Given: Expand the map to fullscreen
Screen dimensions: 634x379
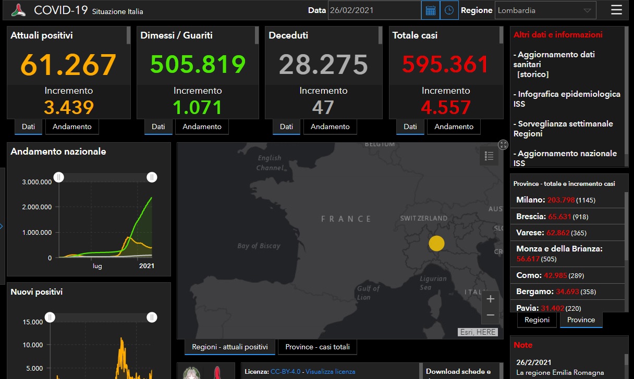Looking at the screenshot, I should [503, 145].
